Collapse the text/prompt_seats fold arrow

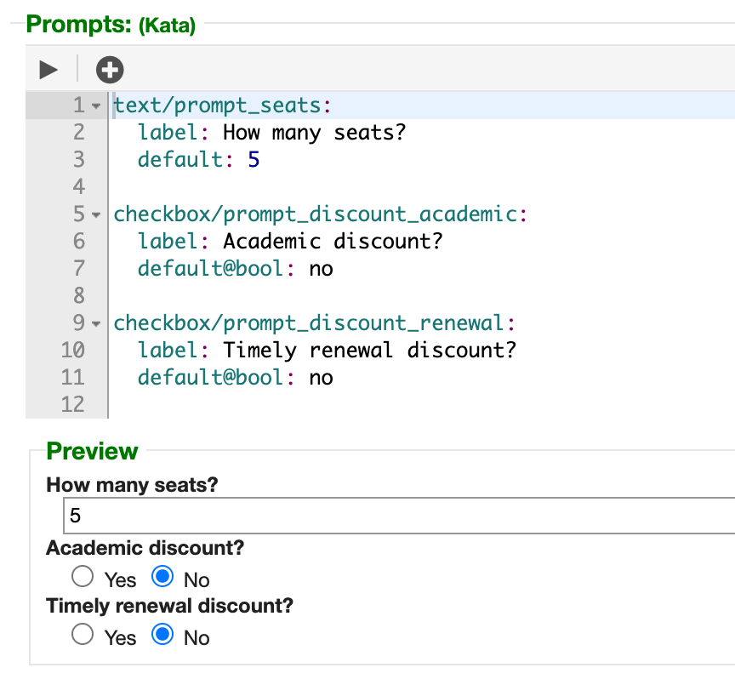(96, 106)
